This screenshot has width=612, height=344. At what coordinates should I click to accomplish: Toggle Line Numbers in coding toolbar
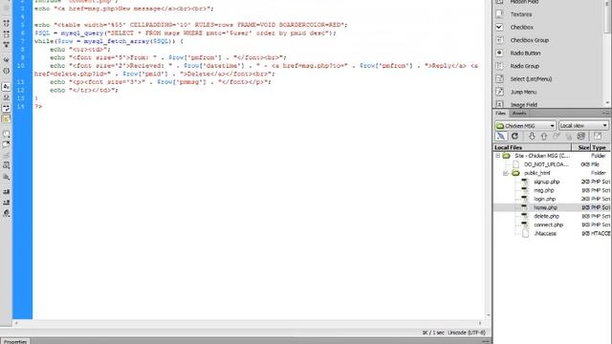[x=7, y=87]
